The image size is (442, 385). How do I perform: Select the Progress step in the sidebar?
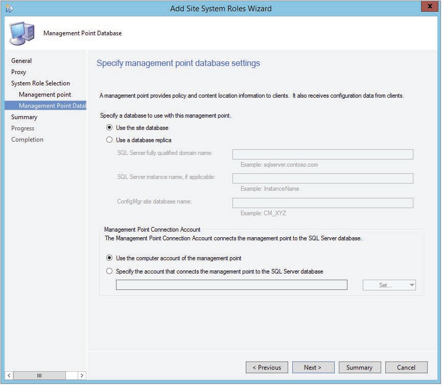[x=23, y=128]
